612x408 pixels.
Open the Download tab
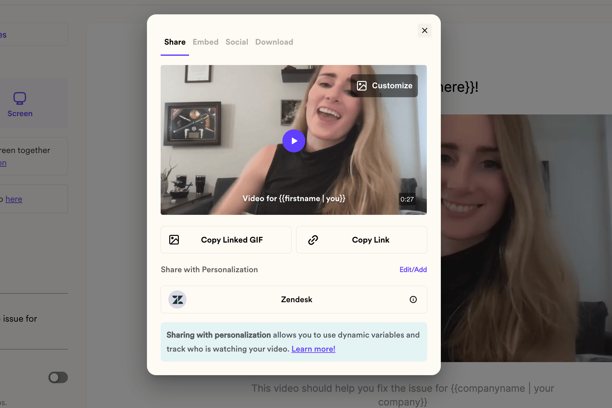point(274,42)
